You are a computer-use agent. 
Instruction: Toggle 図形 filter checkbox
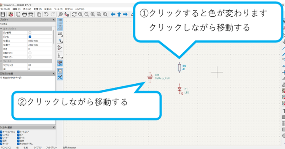click(1, 141)
